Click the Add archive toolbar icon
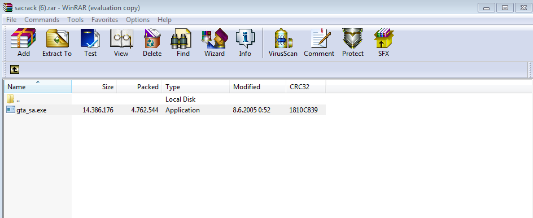Image resolution: width=533 pixels, height=218 pixels. pos(24,42)
